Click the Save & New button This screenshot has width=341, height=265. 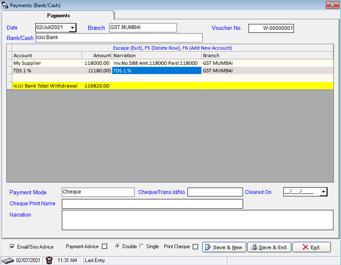[x=224, y=247]
